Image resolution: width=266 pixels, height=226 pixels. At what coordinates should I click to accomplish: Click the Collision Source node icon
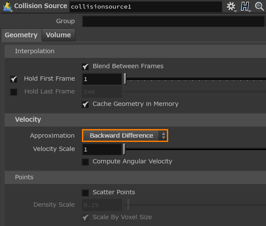[x=7, y=6]
